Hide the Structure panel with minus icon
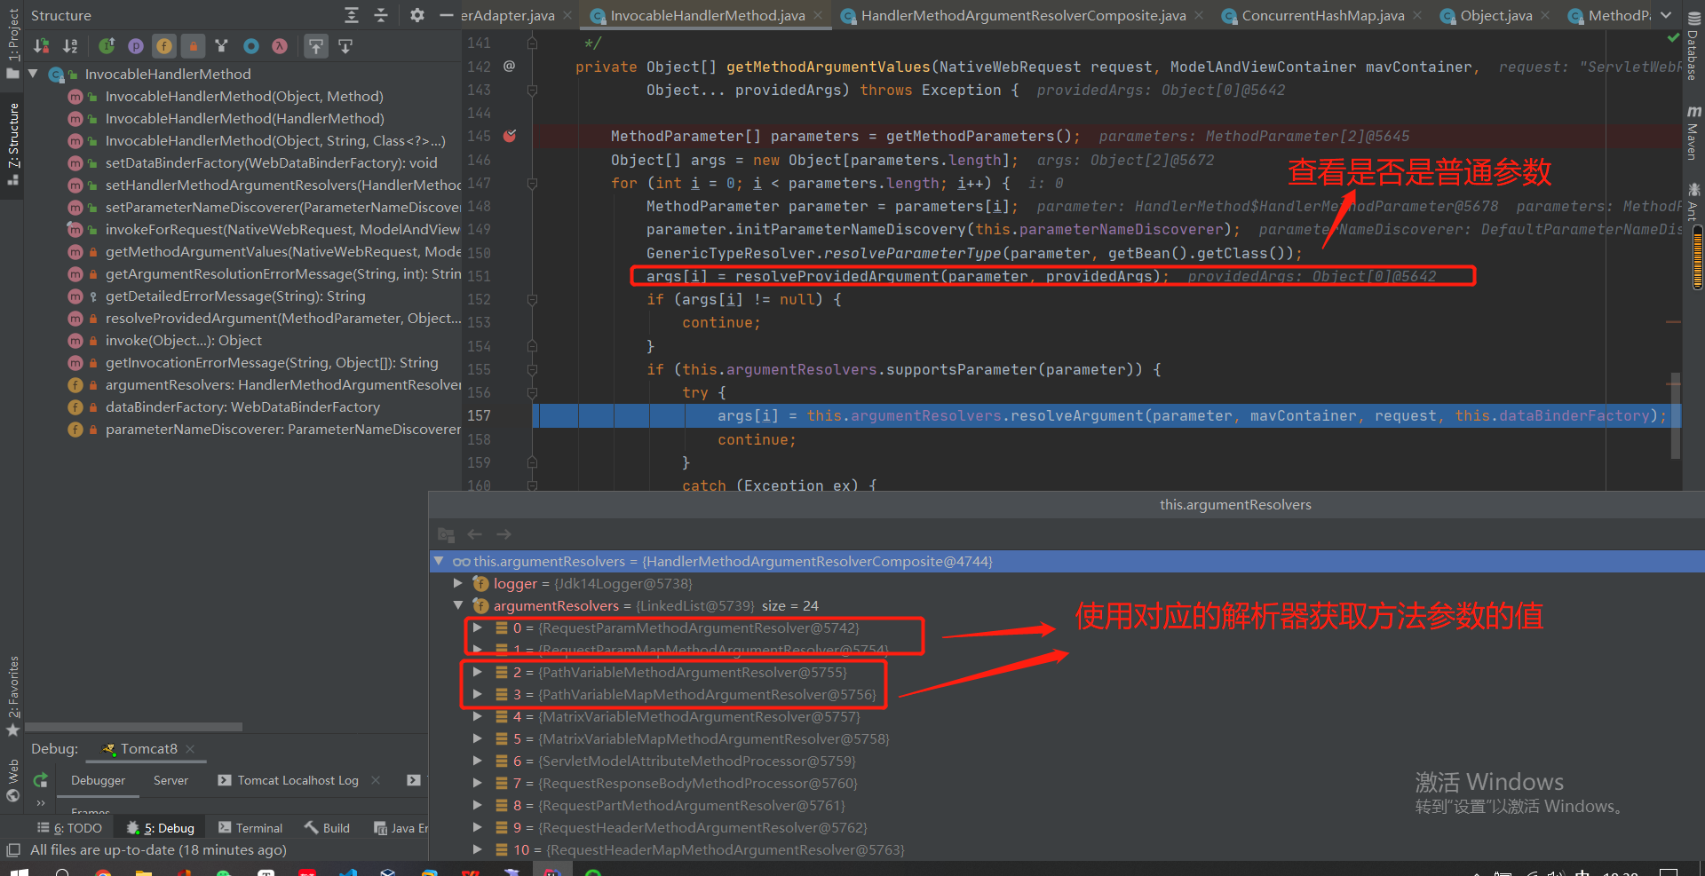This screenshot has height=876, width=1705. pyautogui.click(x=447, y=15)
